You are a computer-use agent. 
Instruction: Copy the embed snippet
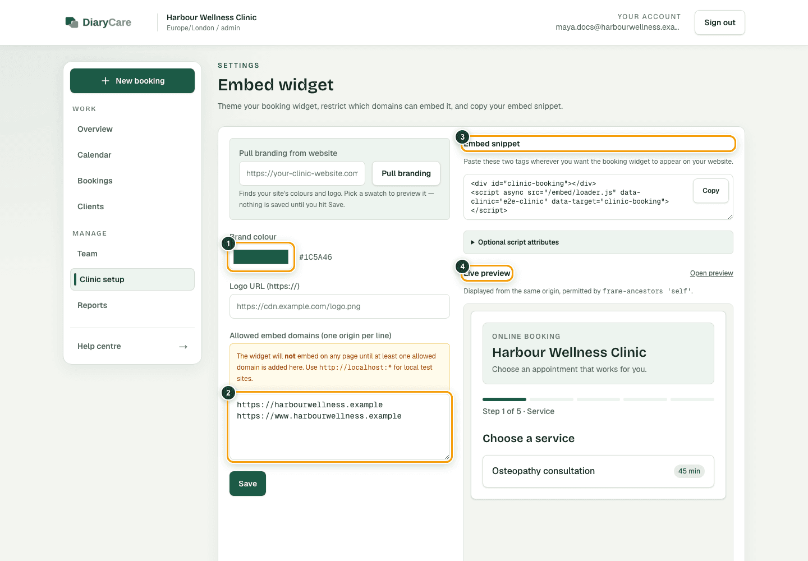[x=711, y=191]
